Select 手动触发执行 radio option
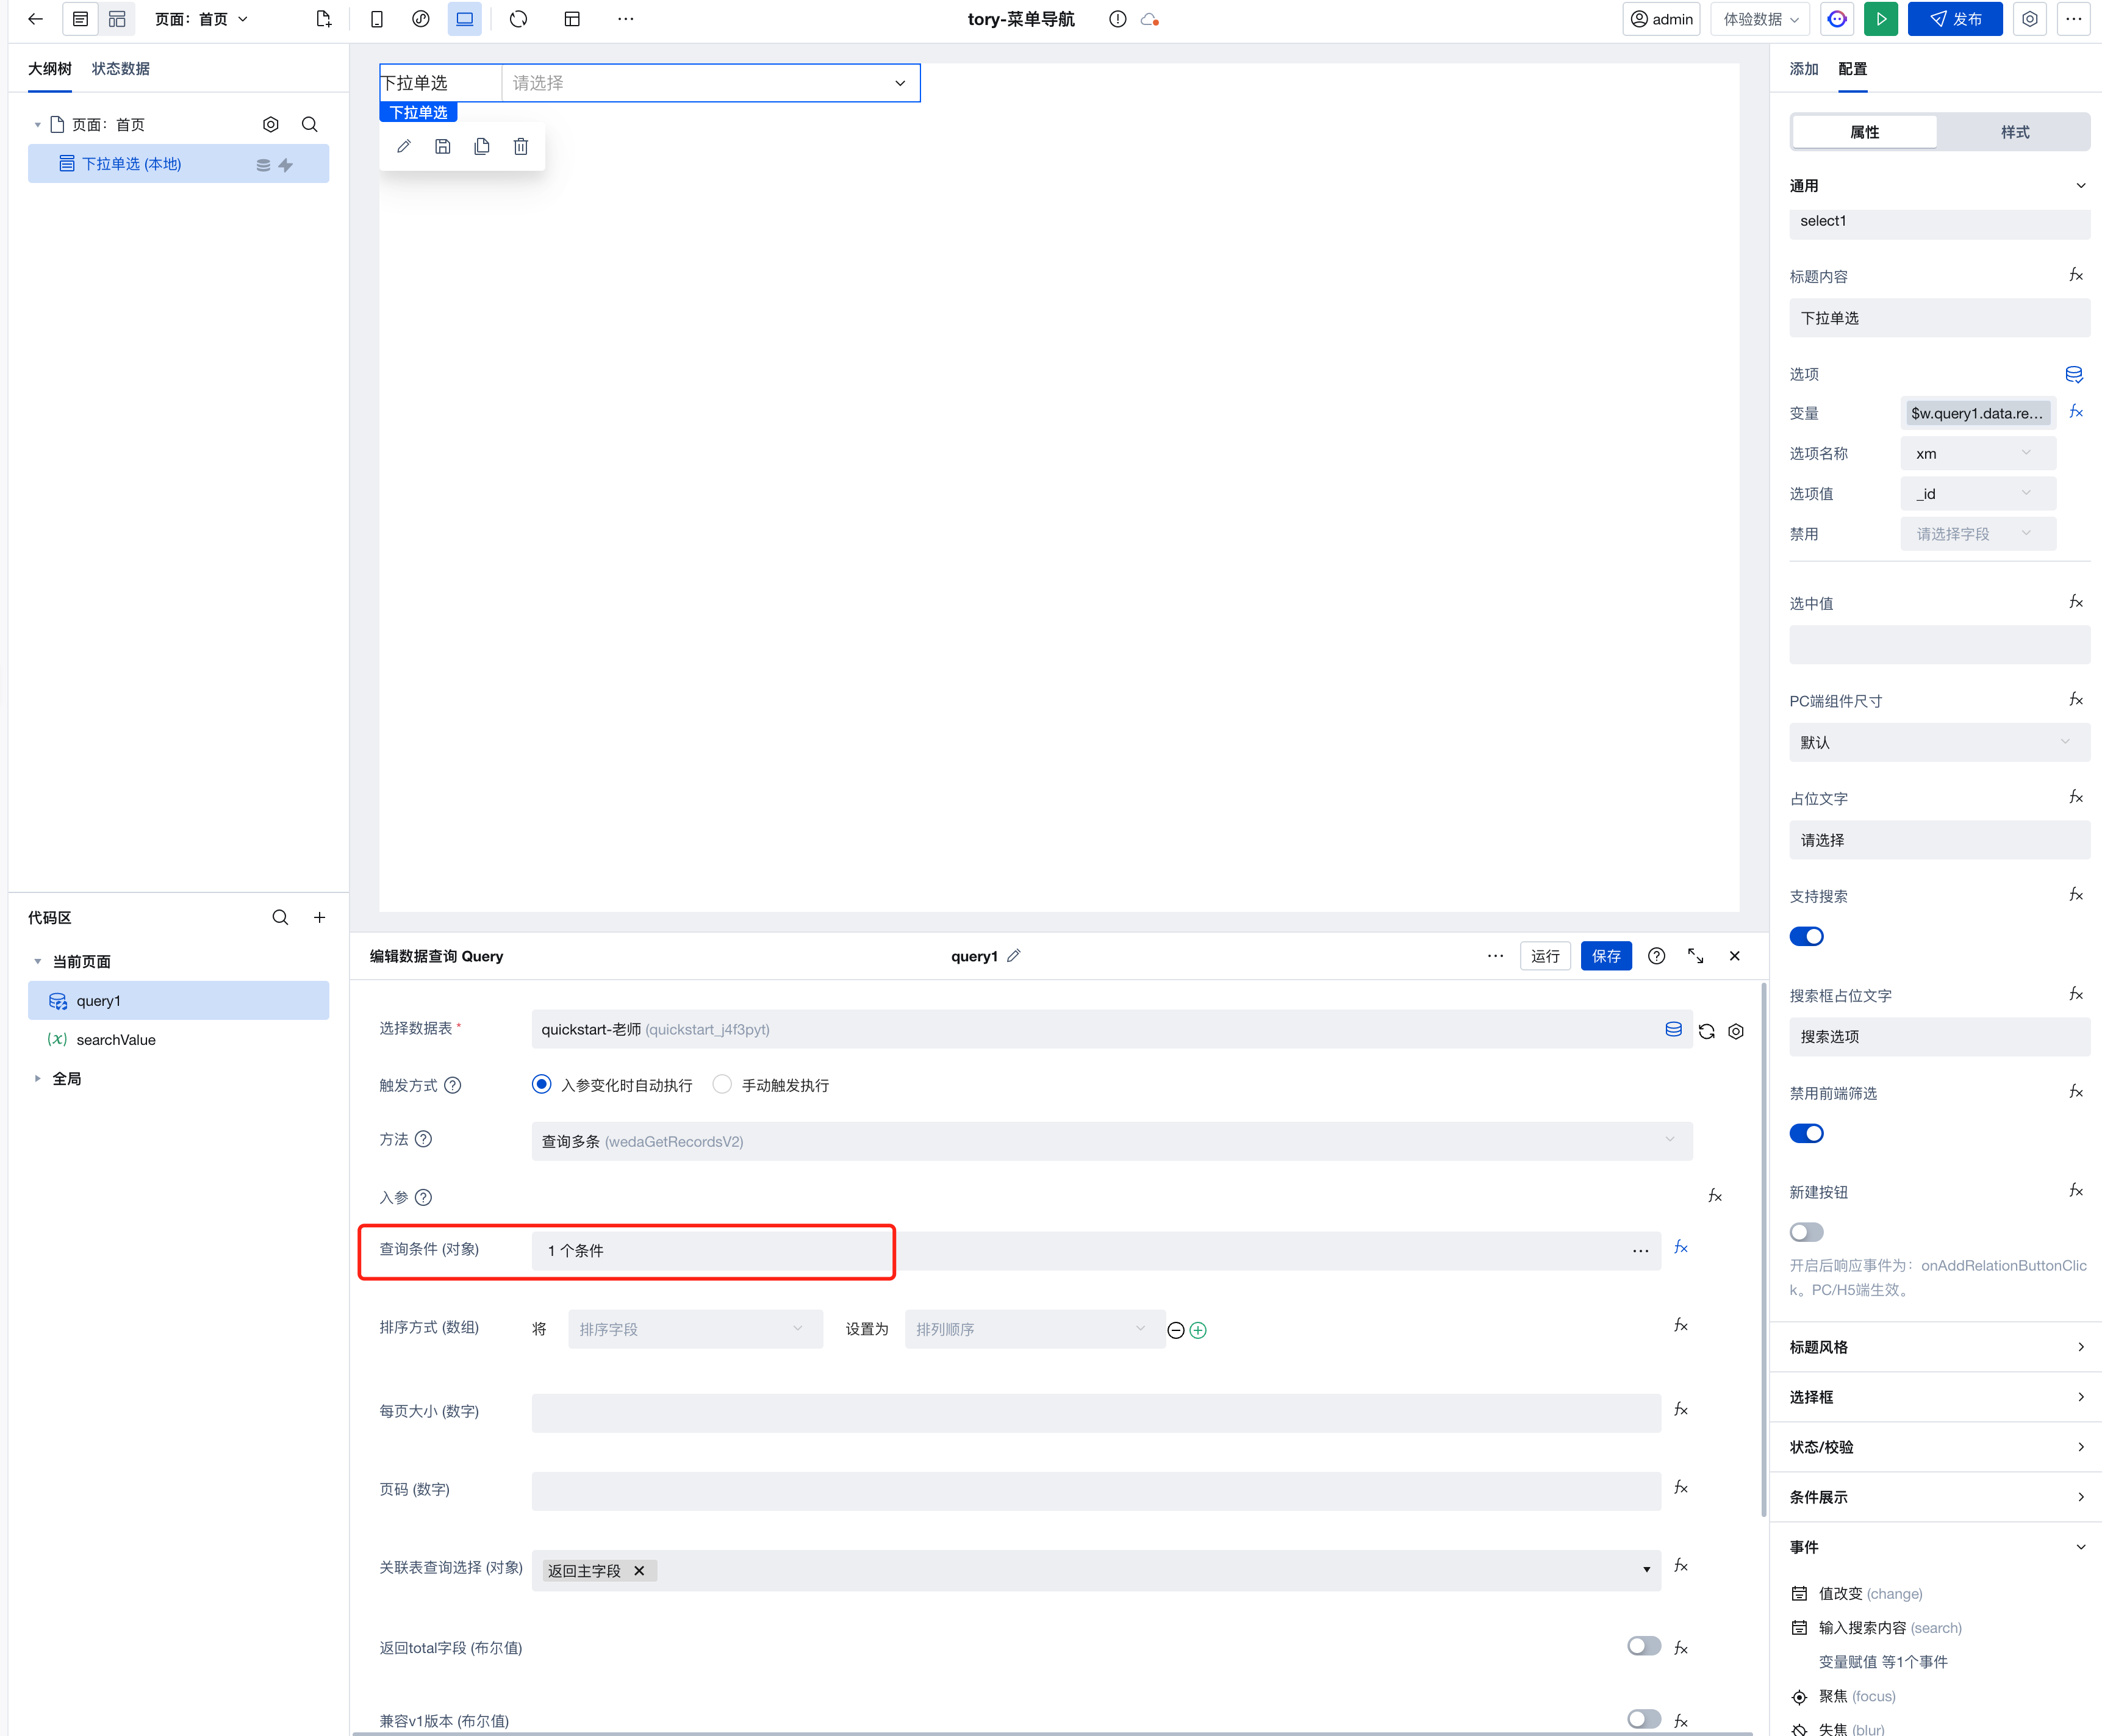This screenshot has width=2102, height=1736. [x=722, y=1084]
